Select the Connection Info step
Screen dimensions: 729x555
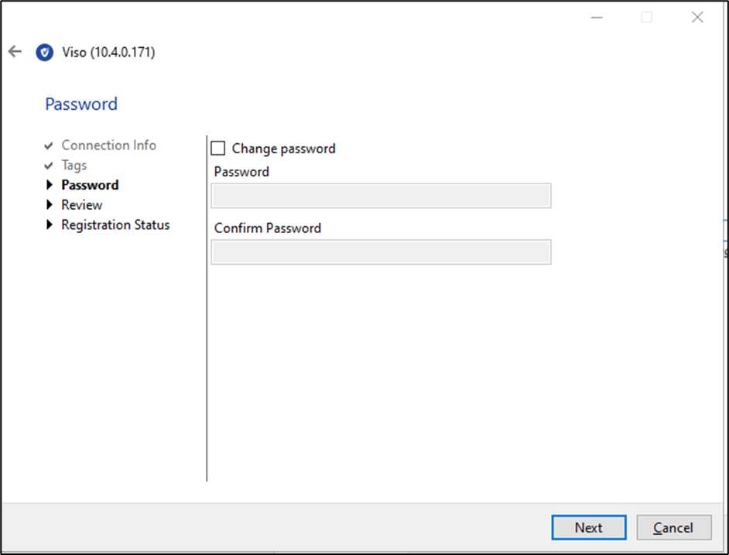(x=108, y=145)
